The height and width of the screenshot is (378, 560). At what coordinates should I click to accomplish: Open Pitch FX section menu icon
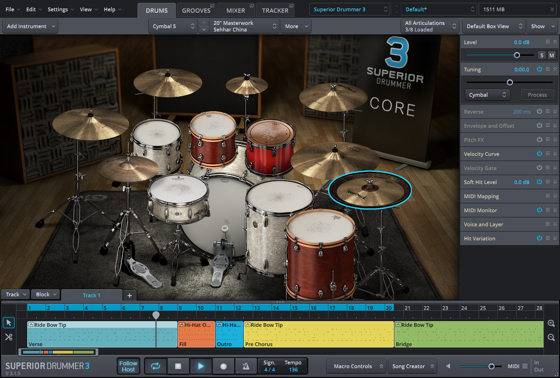(x=547, y=139)
